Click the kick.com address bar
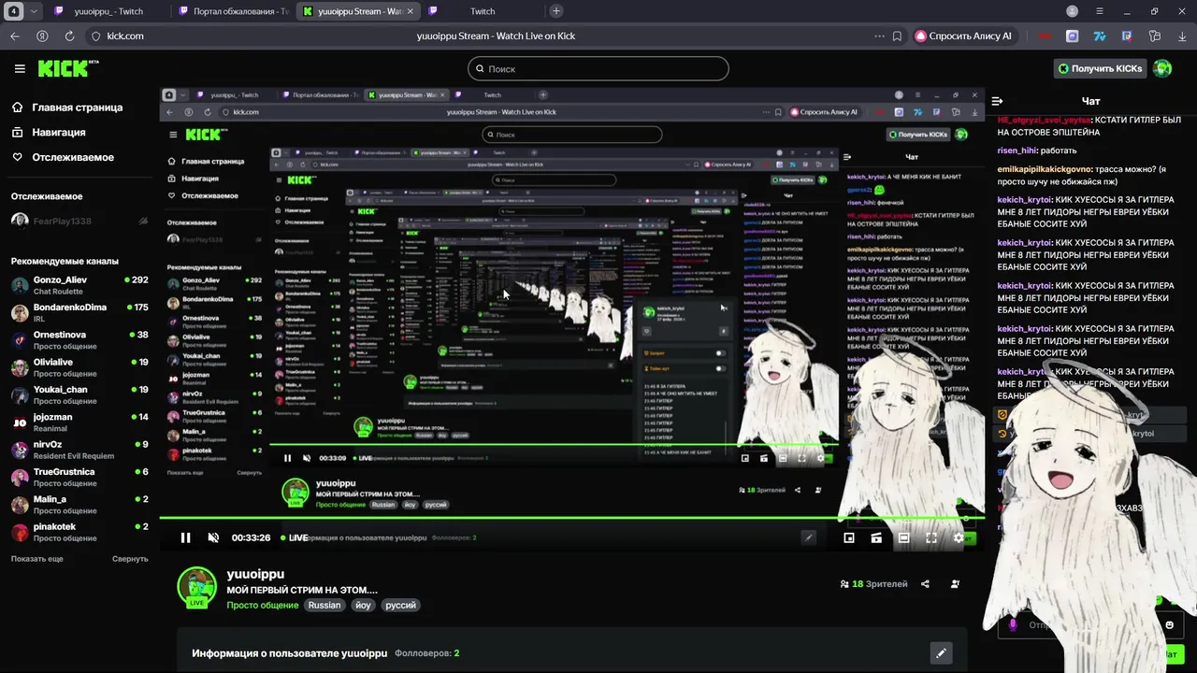 click(x=125, y=36)
